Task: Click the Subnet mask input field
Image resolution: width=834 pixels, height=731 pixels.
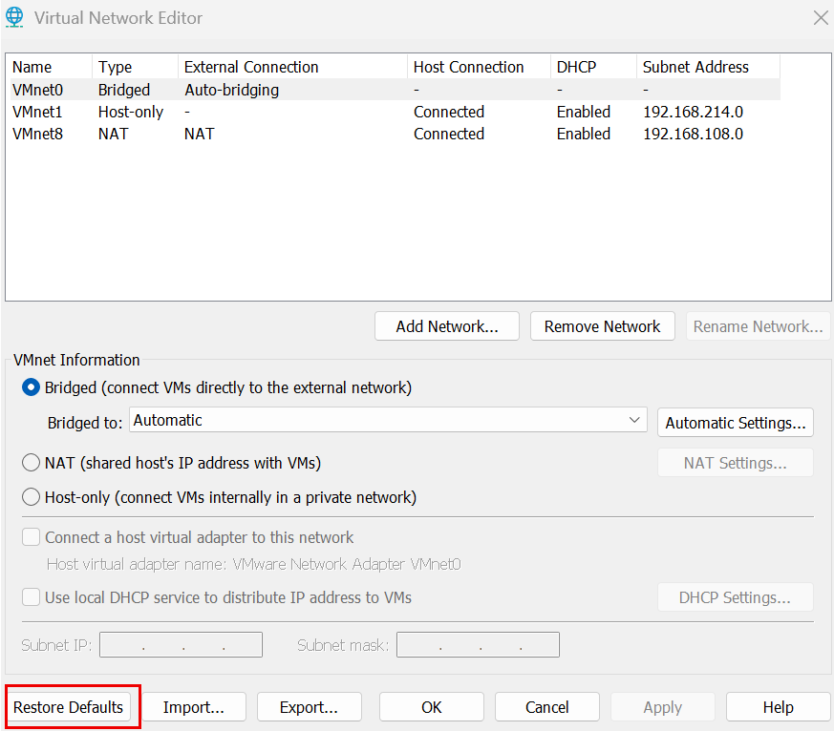Action: tap(478, 644)
